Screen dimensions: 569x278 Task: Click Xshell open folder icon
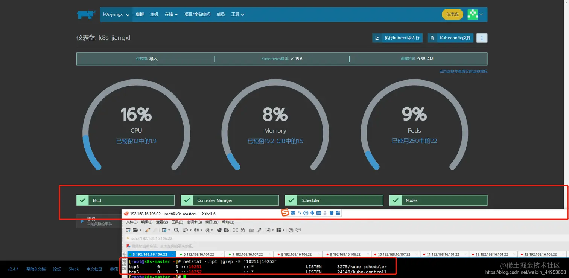tap(135, 230)
